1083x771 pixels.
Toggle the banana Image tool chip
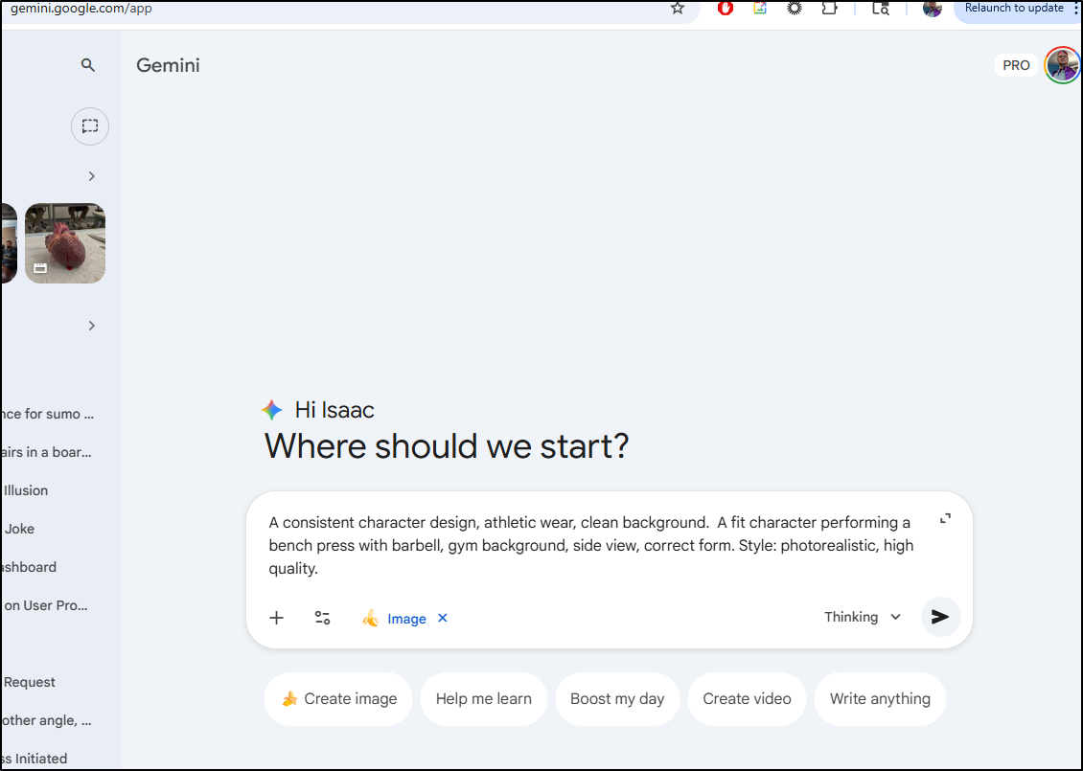395,619
